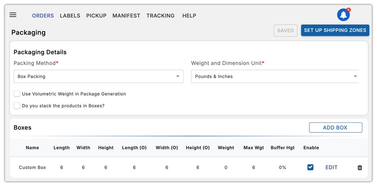377x186 pixels.
Task: Click the Boxes section heading
Action: (x=22, y=127)
